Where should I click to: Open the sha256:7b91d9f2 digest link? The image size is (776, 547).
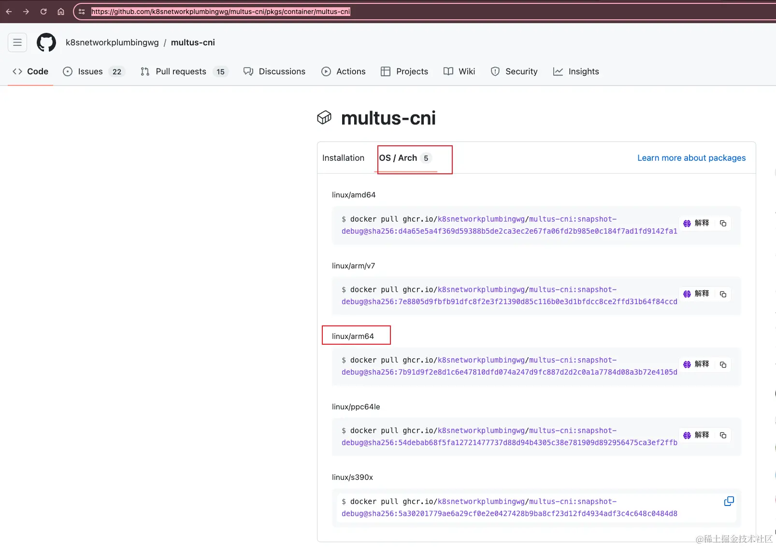pos(509,372)
